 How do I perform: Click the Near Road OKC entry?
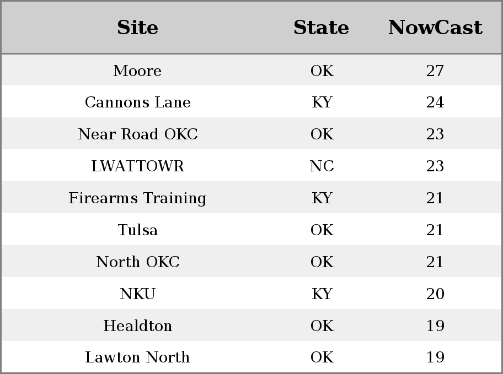coord(138,134)
